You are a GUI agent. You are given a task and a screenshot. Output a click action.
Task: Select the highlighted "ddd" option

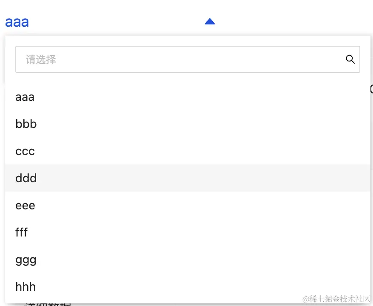pos(26,178)
